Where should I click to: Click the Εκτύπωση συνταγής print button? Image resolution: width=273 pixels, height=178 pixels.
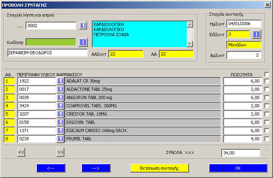160,168
